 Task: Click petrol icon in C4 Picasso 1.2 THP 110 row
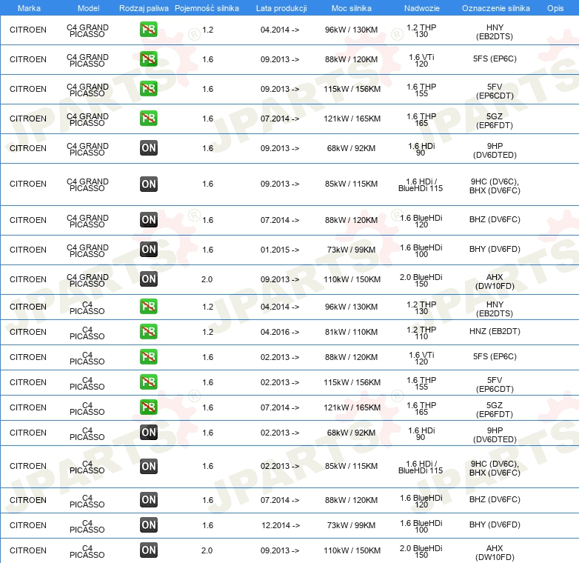(148, 332)
